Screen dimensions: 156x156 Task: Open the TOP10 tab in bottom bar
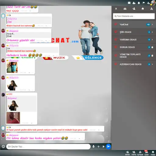point(134,153)
